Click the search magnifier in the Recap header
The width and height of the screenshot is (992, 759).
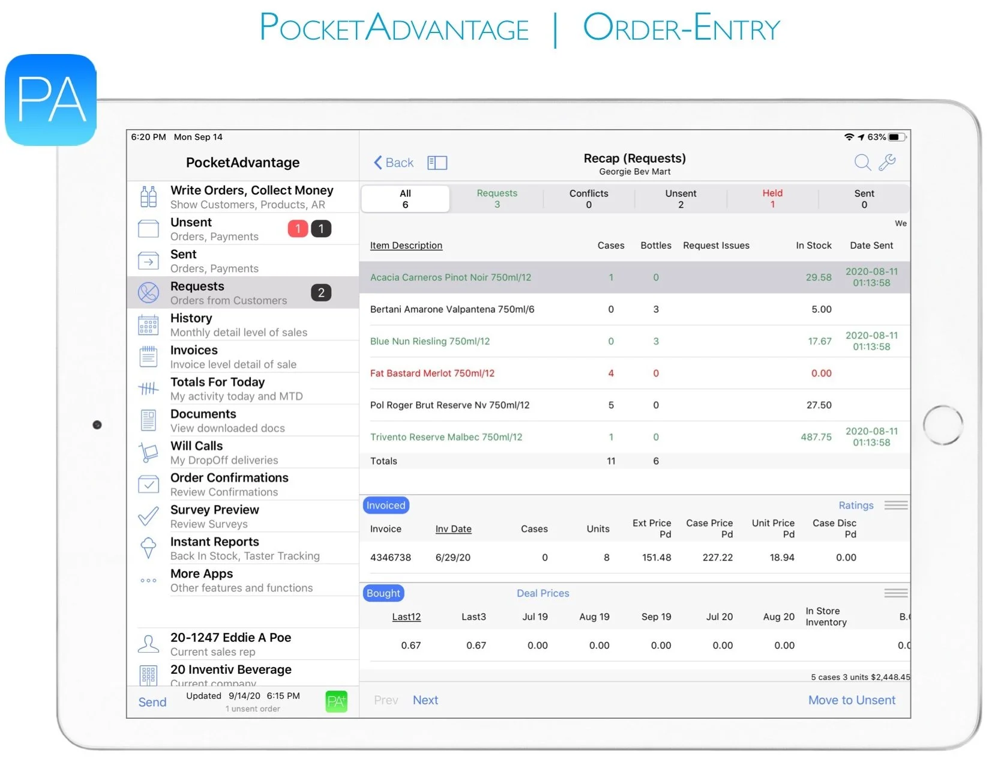(x=862, y=162)
